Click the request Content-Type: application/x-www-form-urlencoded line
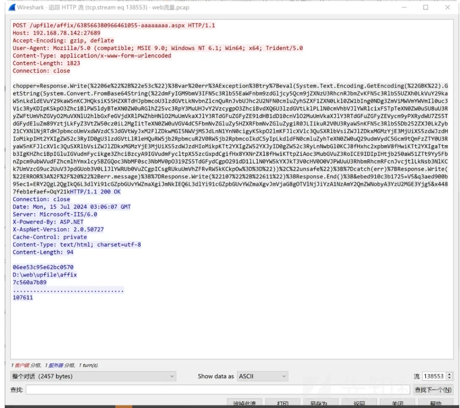This screenshot has width=460, height=408. (x=92, y=56)
